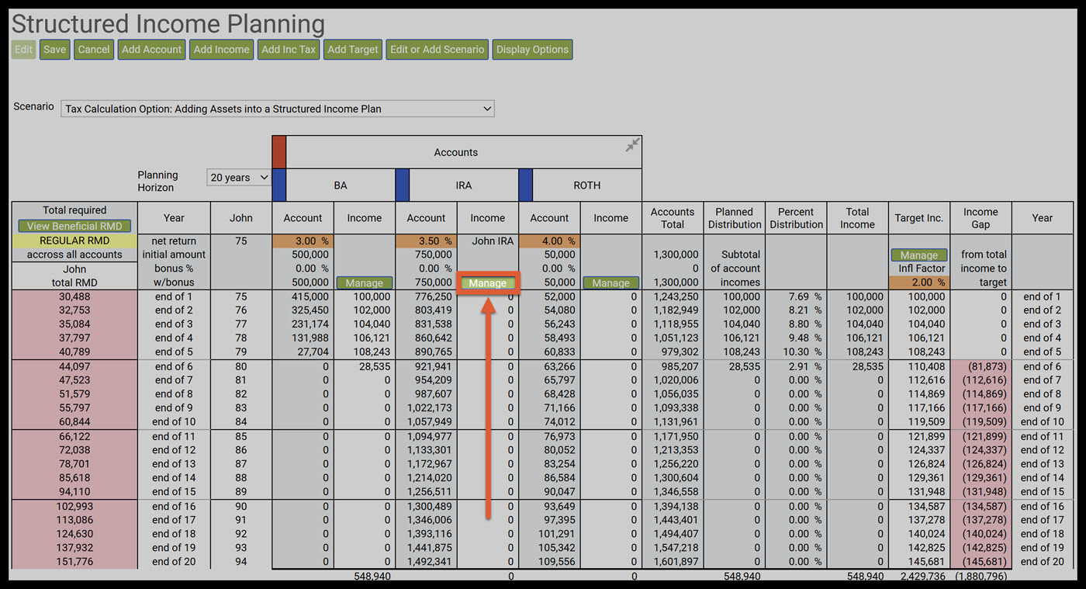Click the disabled Edit button
The width and height of the screenshot is (1086, 589).
point(23,50)
